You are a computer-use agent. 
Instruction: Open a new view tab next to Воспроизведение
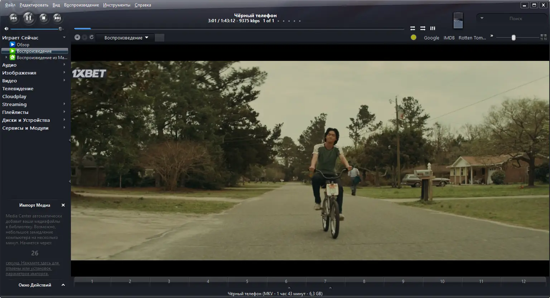[x=160, y=38]
